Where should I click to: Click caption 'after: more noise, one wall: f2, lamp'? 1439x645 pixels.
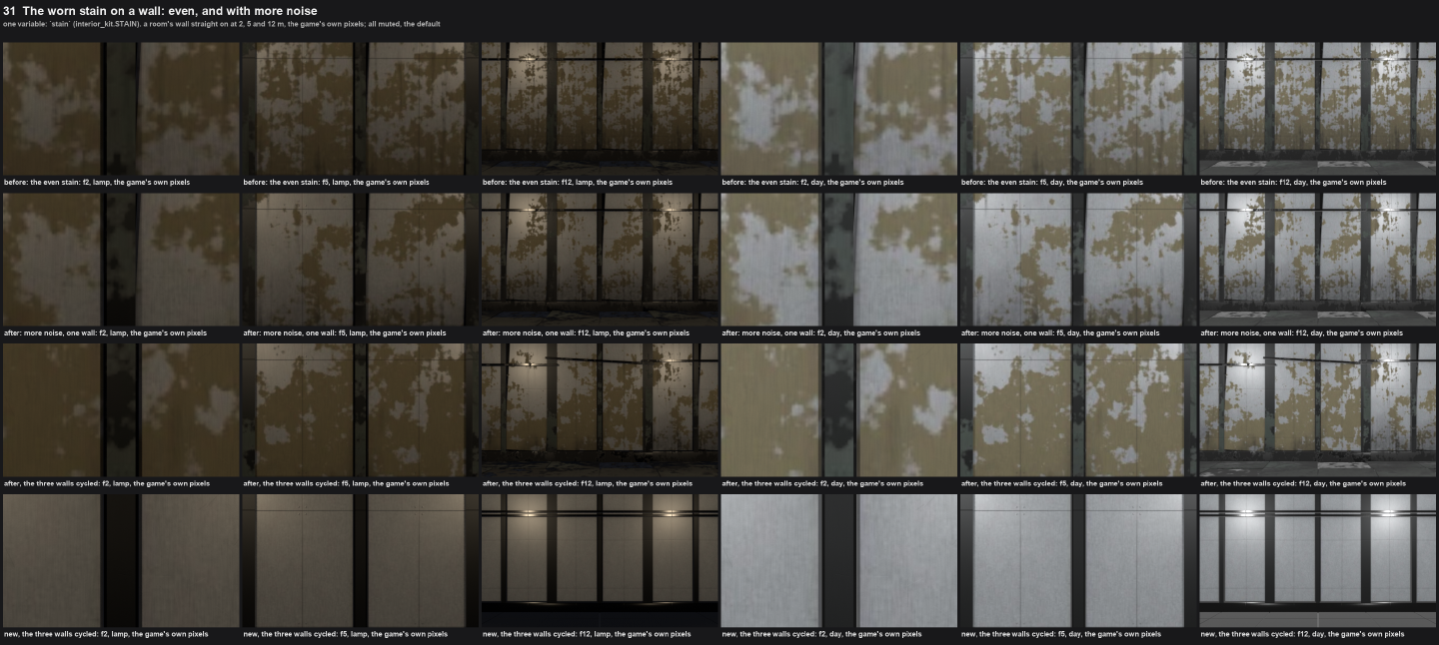pyautogui.click(x=105, y=333)
